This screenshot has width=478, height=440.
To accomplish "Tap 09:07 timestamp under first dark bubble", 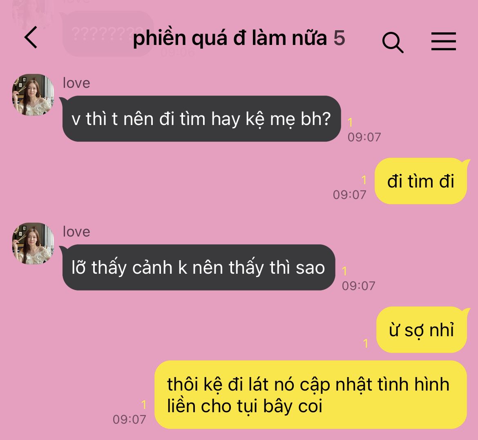I will [364, 137].
